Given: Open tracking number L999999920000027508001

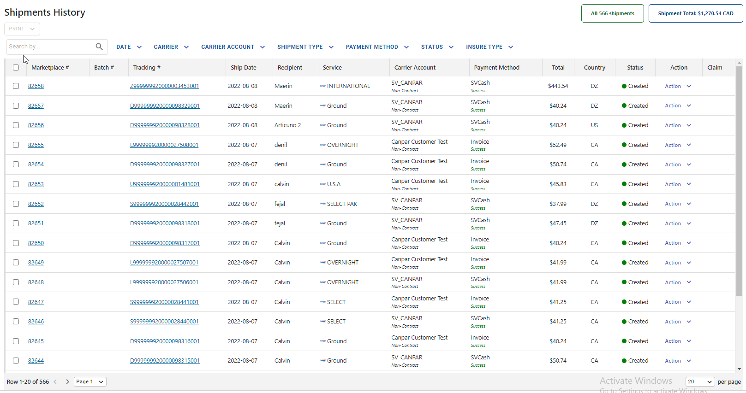Looking at the screenshot, I should [x=164, y=145].
